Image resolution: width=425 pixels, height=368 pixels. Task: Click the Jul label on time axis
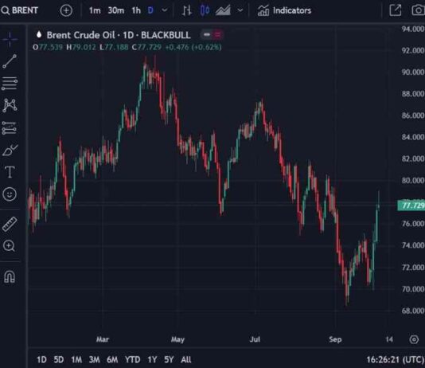(x=255, y=339)
